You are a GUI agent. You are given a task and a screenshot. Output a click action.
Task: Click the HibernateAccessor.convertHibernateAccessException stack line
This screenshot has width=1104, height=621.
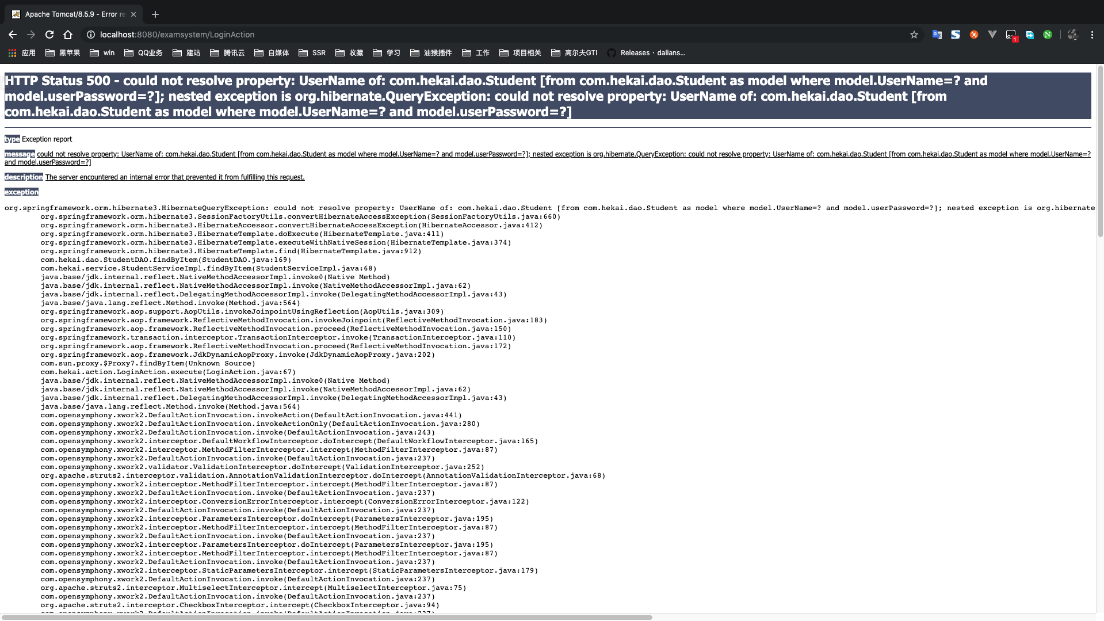coord(292,226)
